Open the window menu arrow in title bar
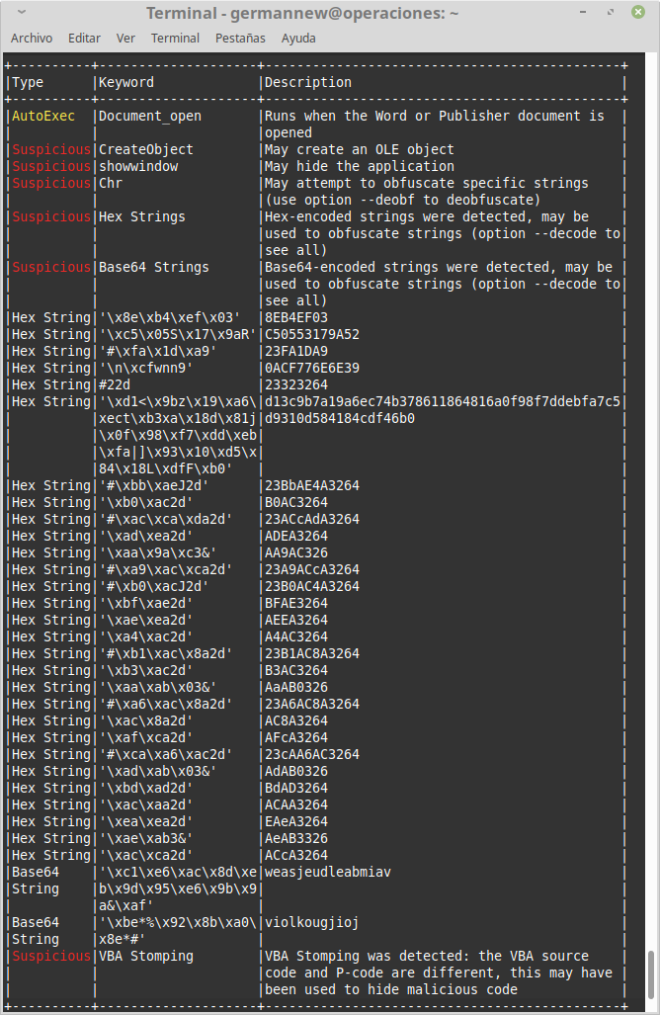This screenshot has width=660, height=1015. (x=22, y=13)
